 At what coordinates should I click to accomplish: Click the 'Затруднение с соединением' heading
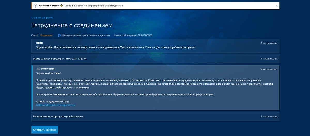(x=72, y=25)
